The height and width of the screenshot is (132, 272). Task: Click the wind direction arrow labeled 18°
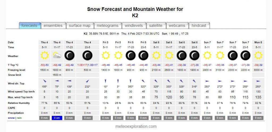105,81
